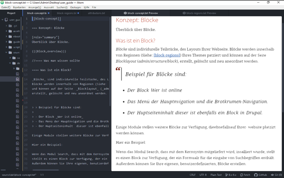This screenshot has width=284, height=178.
Task: Expand the scripts folder chevron
Action: tap(6, 47)
